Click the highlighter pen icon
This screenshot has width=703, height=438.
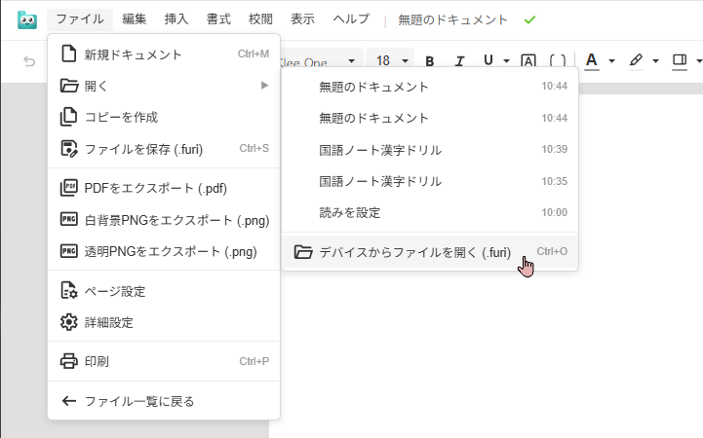pos(636,61)
